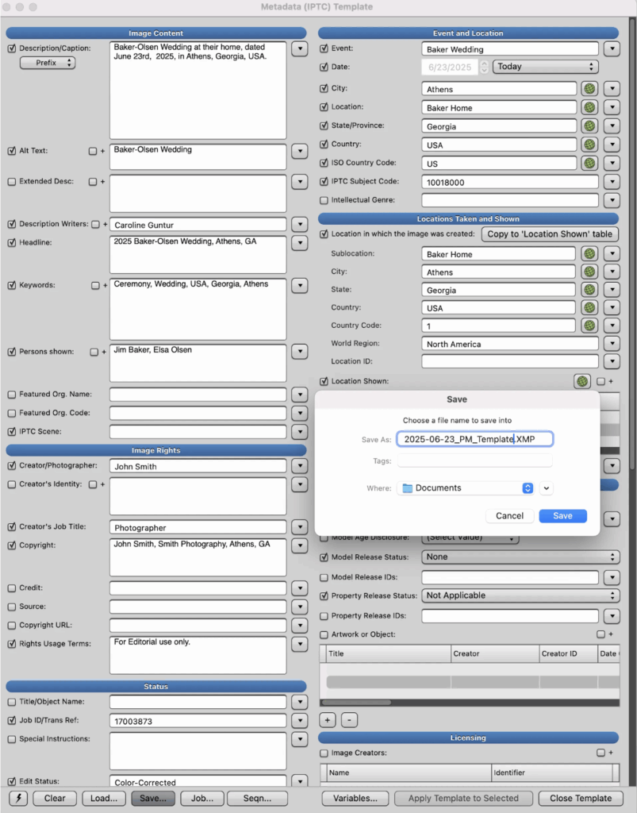Screen dimensions: 637x813
Task: Uncheck the Headline checkbox
Action: (12, 243)
